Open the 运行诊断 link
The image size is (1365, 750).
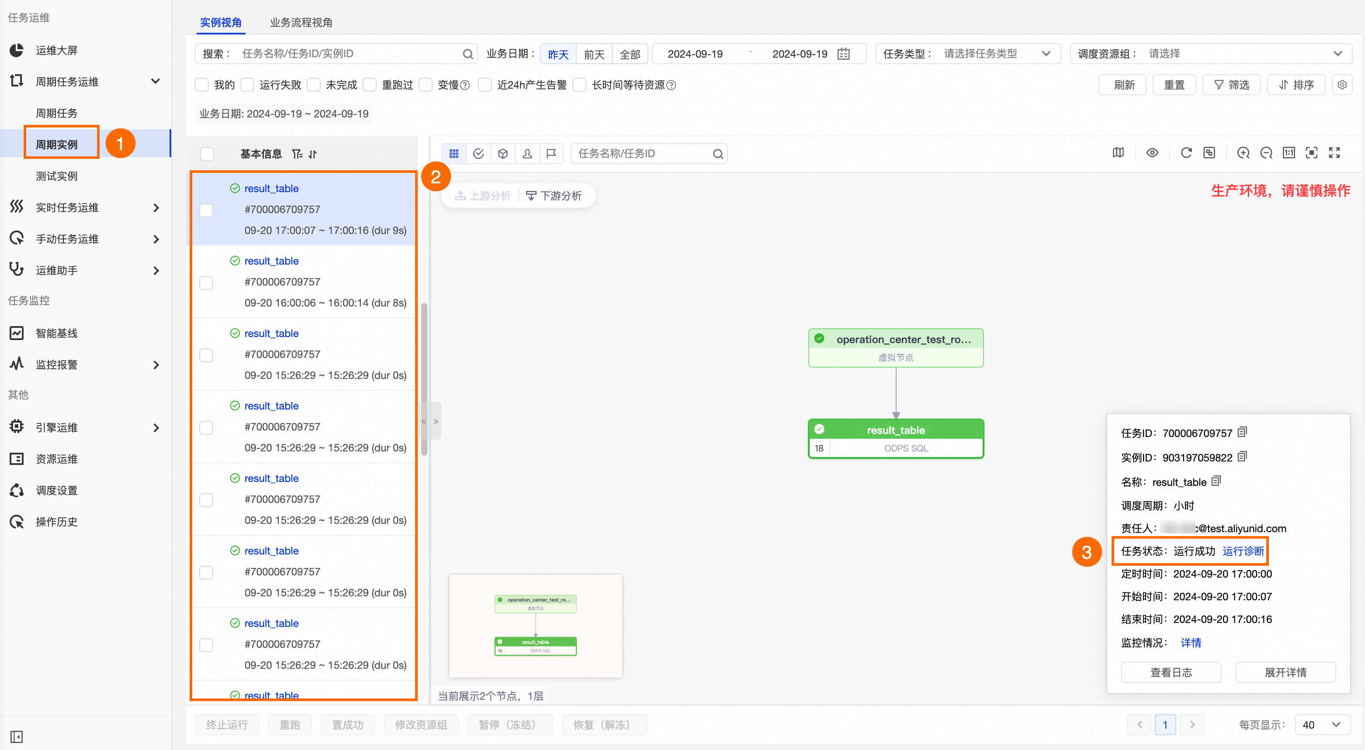1243,551
